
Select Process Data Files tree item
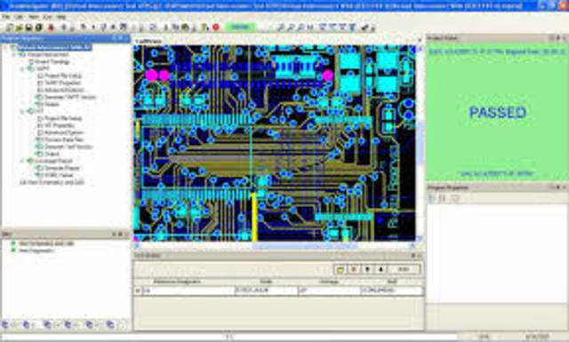[x=64, y=139]
